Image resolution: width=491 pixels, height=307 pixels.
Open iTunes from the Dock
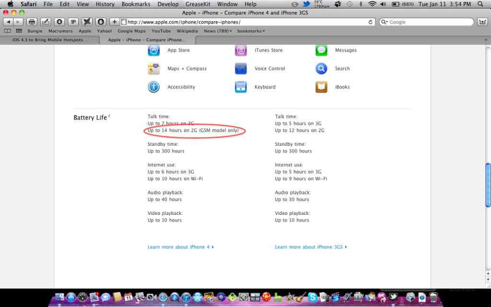pos(186,297)
